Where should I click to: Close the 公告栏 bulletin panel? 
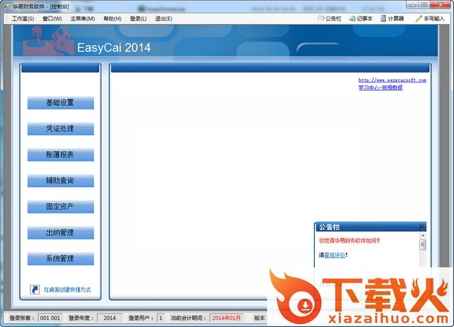tap(422, 227)
